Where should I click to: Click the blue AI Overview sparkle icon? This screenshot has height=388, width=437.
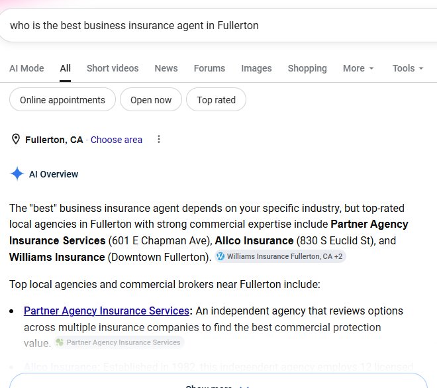click(17, 173)
